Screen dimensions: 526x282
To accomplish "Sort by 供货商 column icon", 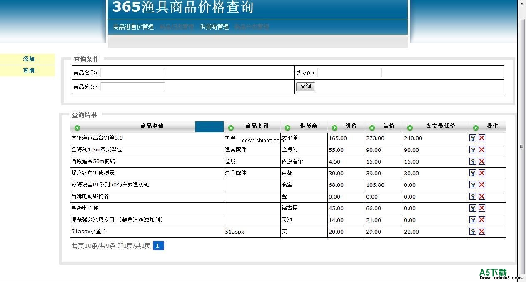I will coord(287,128).
